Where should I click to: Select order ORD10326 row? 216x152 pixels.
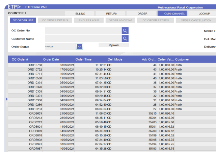coord(112,87)
